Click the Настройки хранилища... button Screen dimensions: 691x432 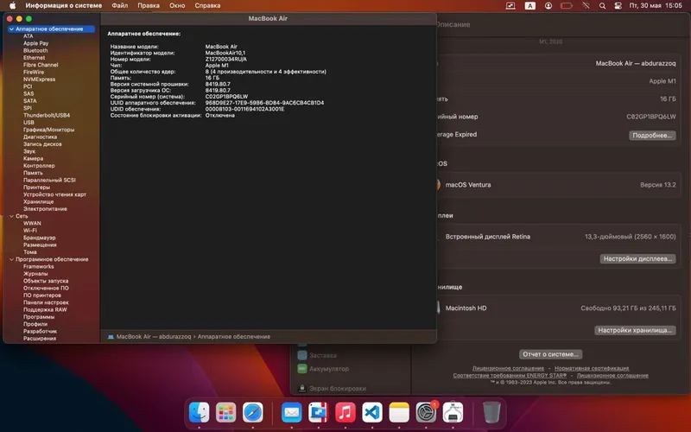point(635,330)
